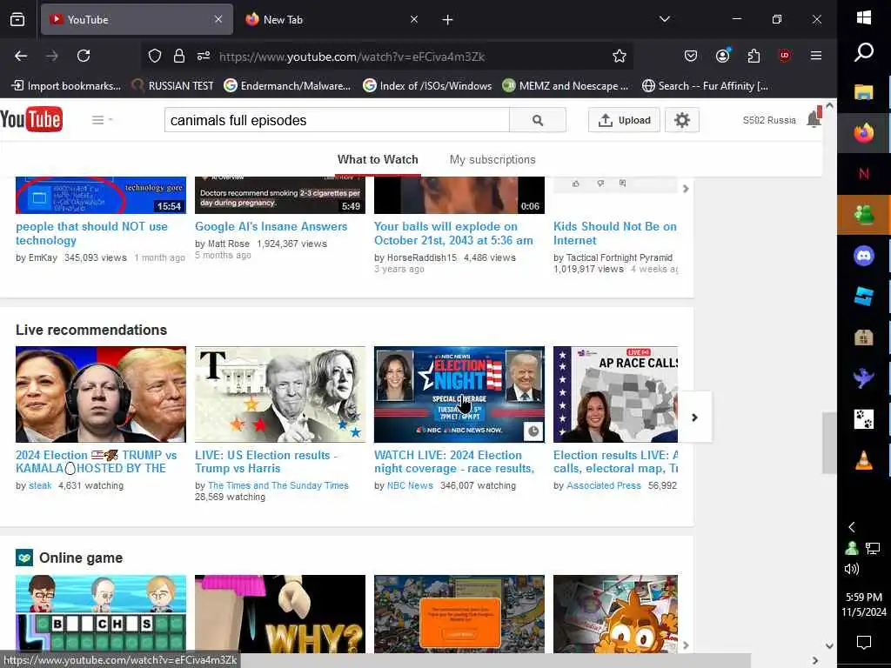
Task: Open the Extensions puzzle icon
Action: pyautogui.click(x=754, y=56)
